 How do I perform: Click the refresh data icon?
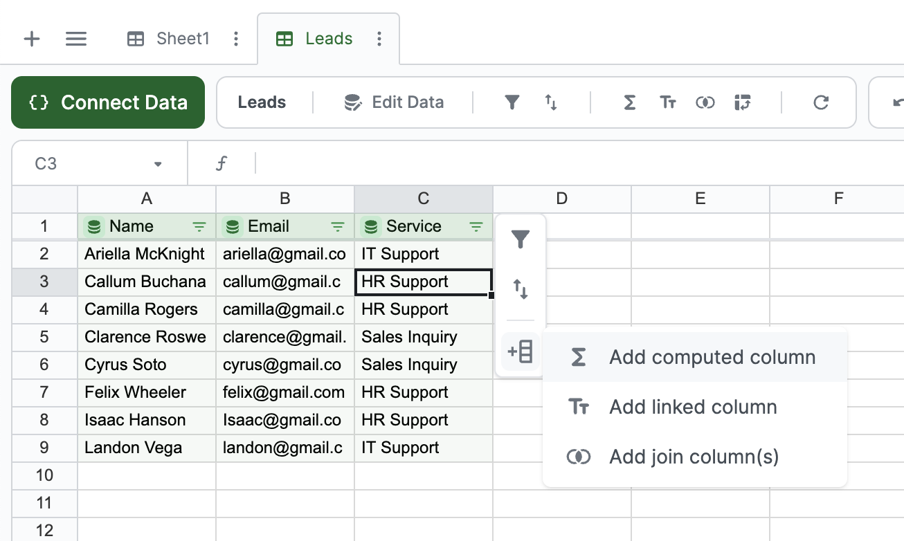click(x=821, y=103)
